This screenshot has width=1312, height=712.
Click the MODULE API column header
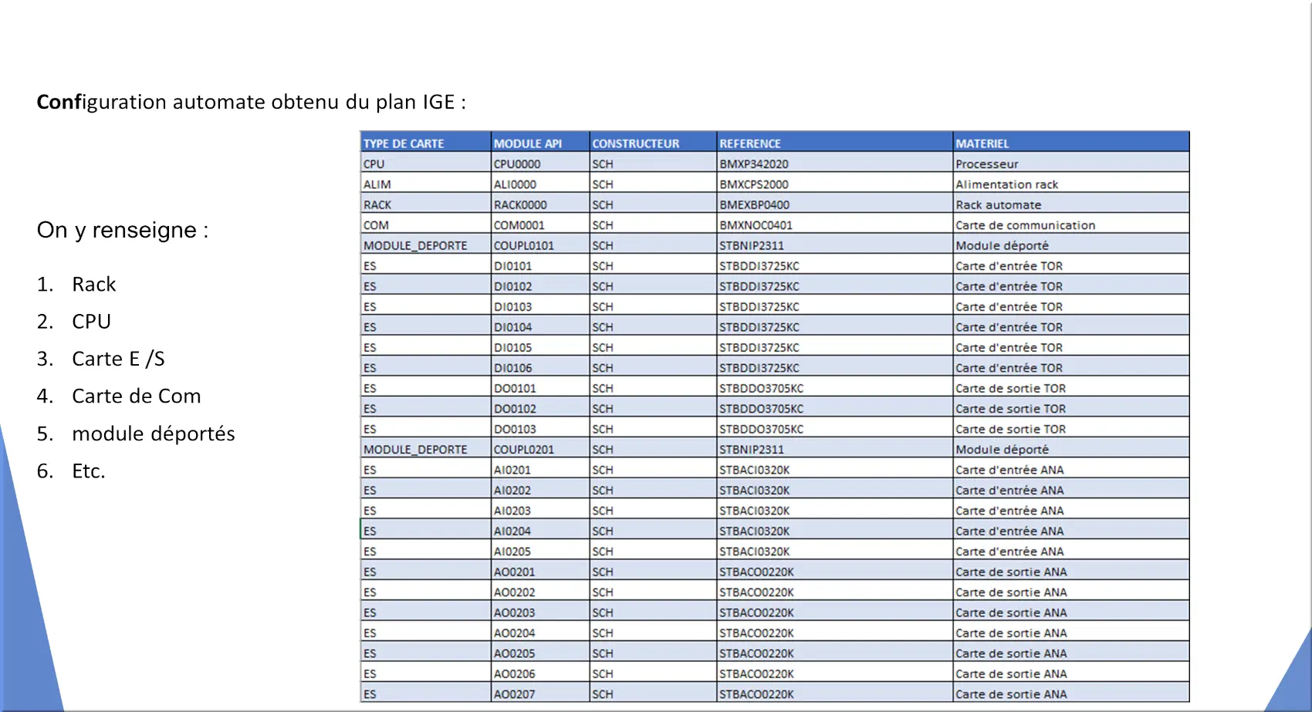tap(540, 143)
